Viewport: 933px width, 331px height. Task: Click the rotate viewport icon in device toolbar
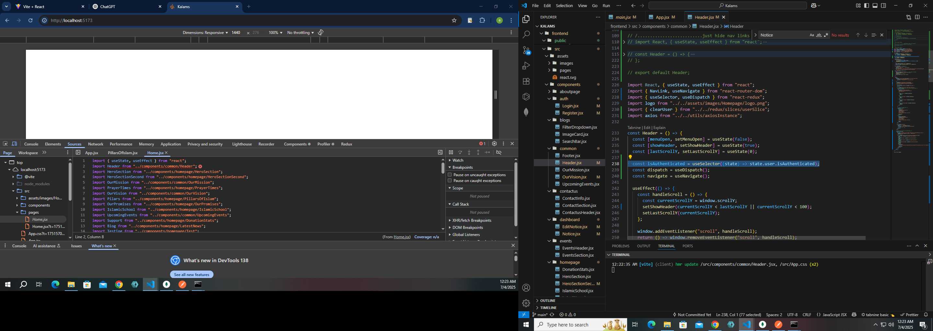click(x=321, y=33)
